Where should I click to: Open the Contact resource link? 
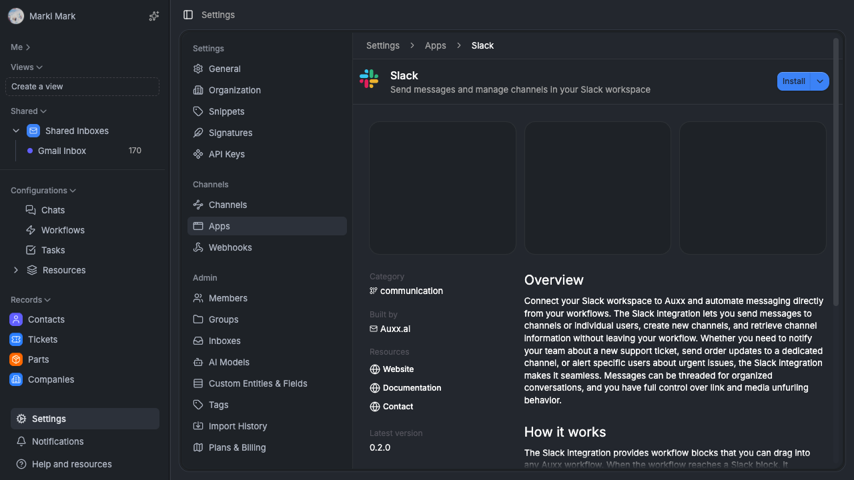[392, 407]
